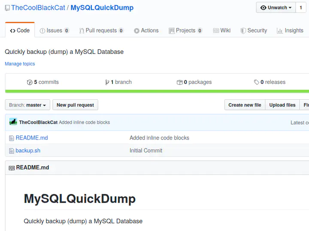Click the Code angle-brackets icon
Screen dimensions: 309x231
click(13, 31)
